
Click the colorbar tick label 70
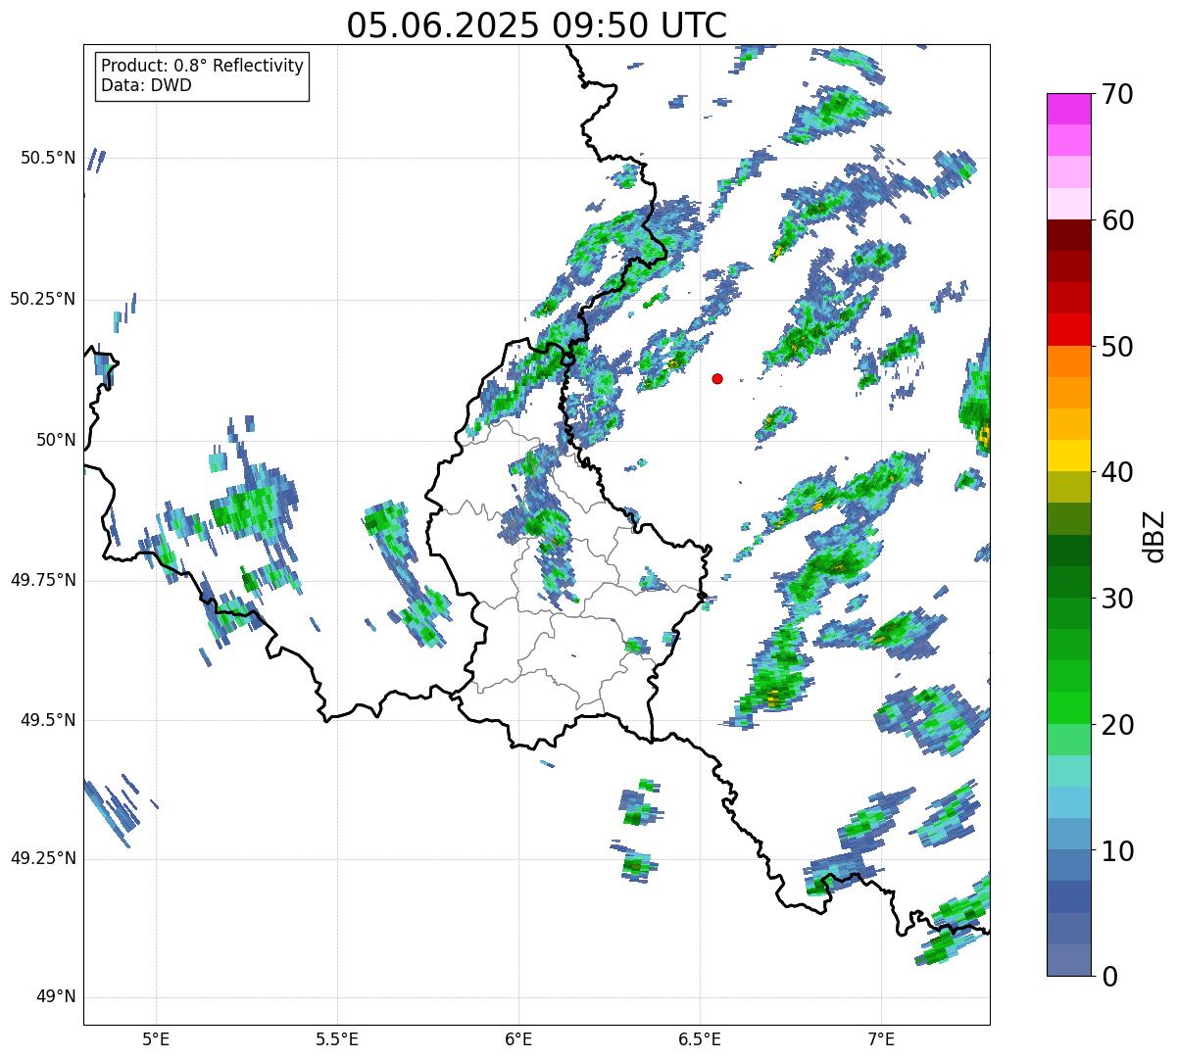click(x=1117, y=94)
